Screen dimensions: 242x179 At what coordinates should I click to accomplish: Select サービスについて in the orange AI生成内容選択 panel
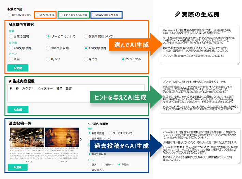(x=48, y=36)
